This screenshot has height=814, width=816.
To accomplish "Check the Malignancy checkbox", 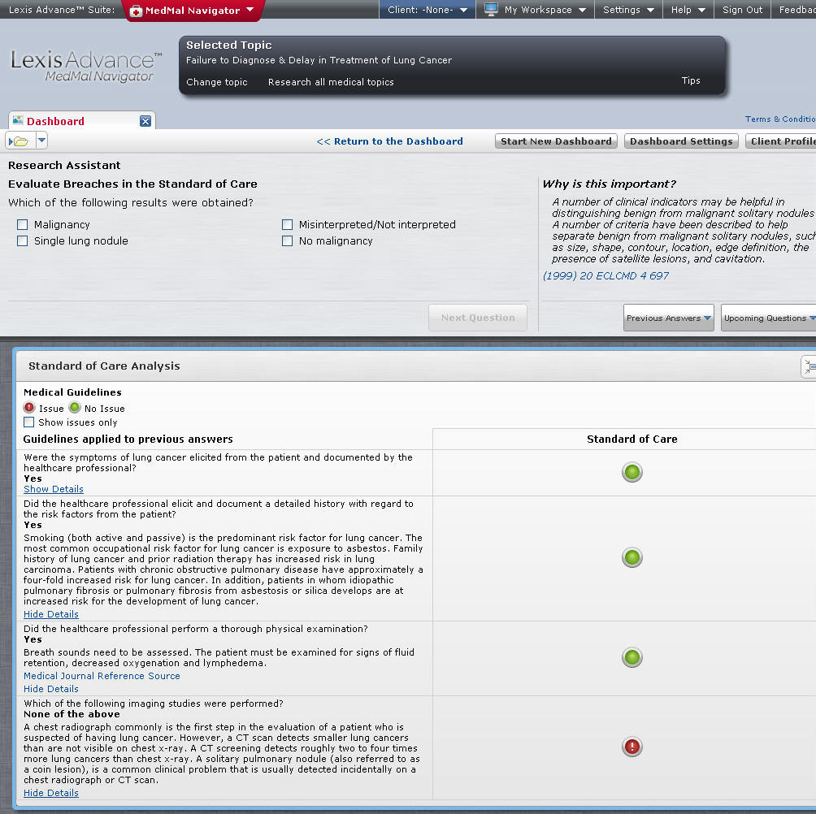I will [x=23, y=225].
